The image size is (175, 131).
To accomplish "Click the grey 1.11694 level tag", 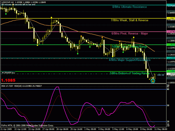I will pos(171,65).
